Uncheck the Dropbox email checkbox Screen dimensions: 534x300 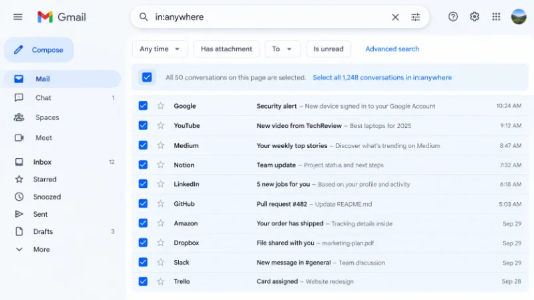click(143, 243)
